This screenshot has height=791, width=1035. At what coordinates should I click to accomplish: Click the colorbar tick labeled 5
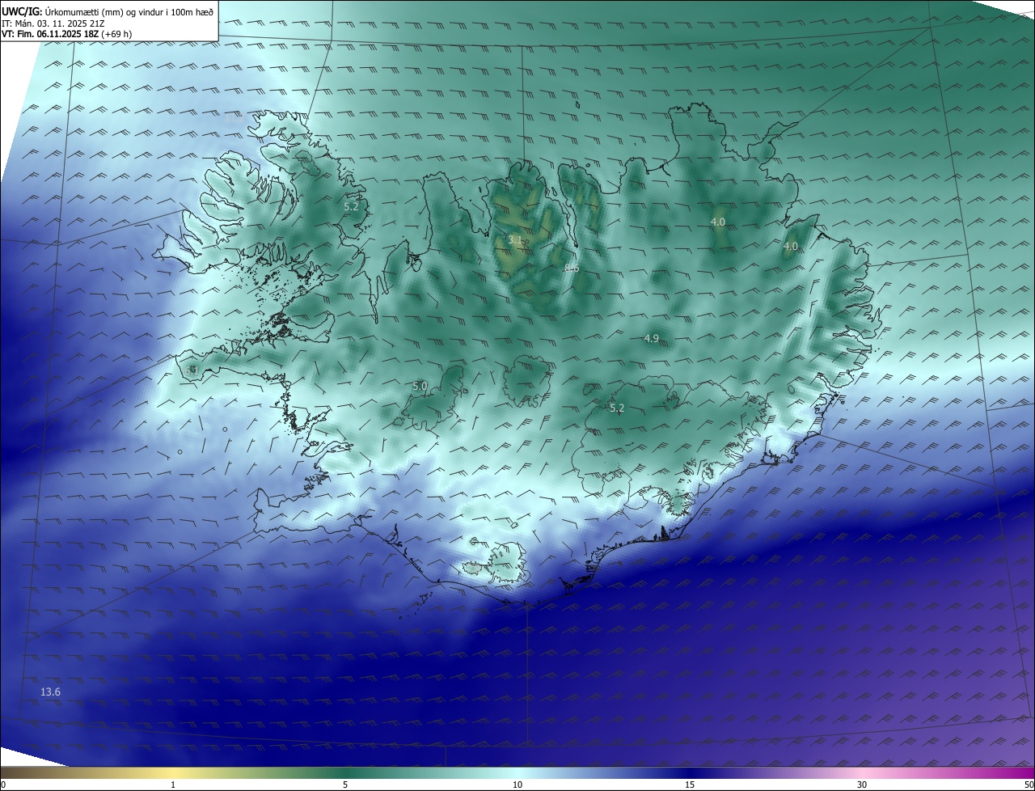click(x=345, y=785)
